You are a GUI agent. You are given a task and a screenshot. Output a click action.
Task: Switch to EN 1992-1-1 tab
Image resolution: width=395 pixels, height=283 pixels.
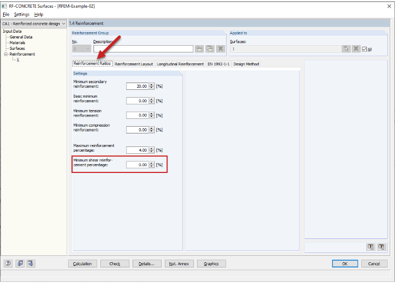(x=218, y=64)
